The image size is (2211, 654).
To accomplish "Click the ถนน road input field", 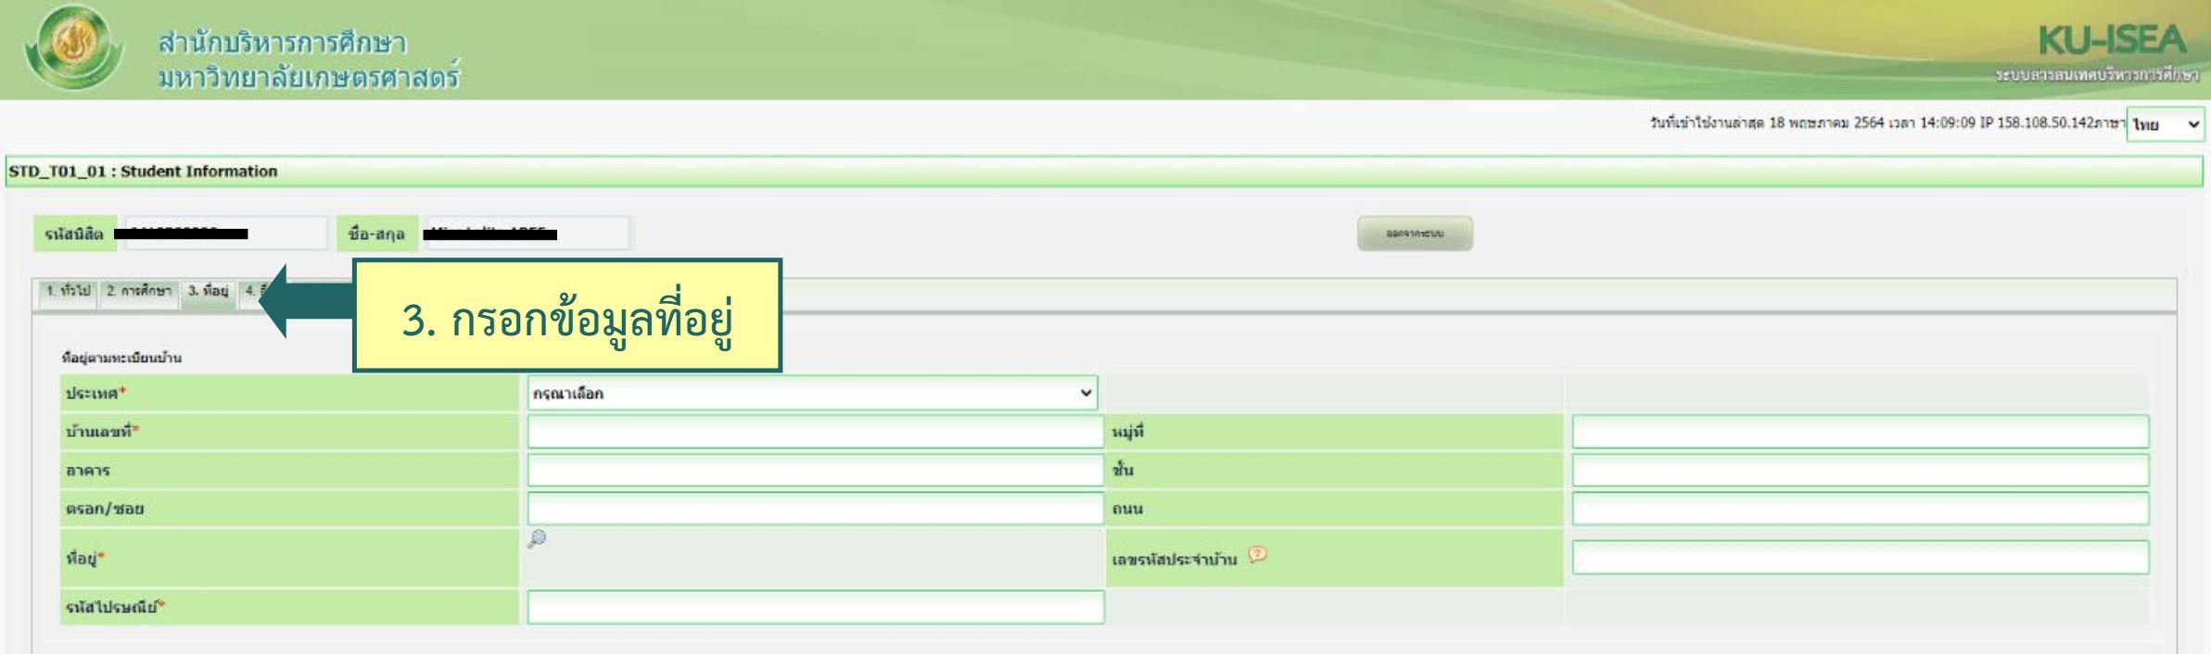I will pos(1860,509).
